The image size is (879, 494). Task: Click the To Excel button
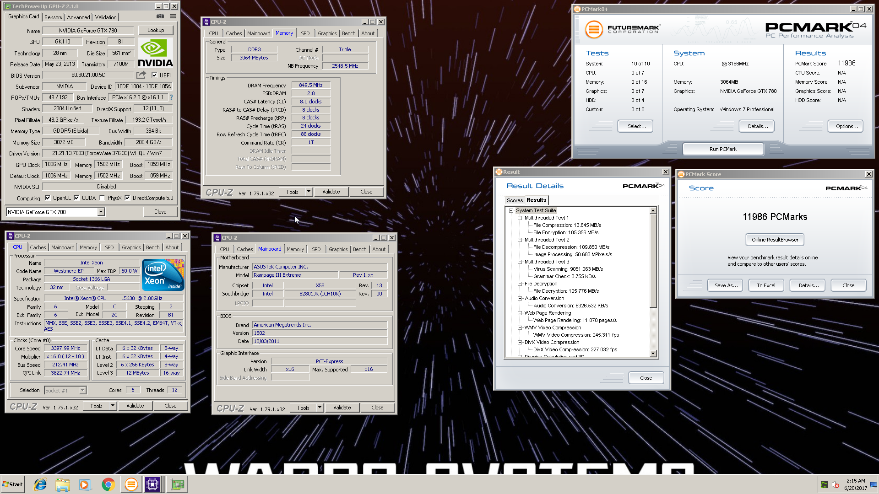point(766,285)
